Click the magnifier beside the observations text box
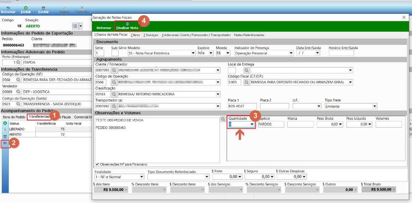Image resolution: width=412 pixels, height=203 pixels. pos(223,119)
